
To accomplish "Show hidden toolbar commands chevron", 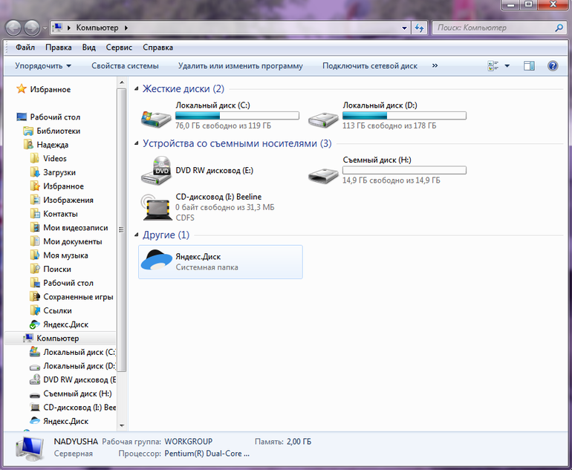I will coord(435,66).
